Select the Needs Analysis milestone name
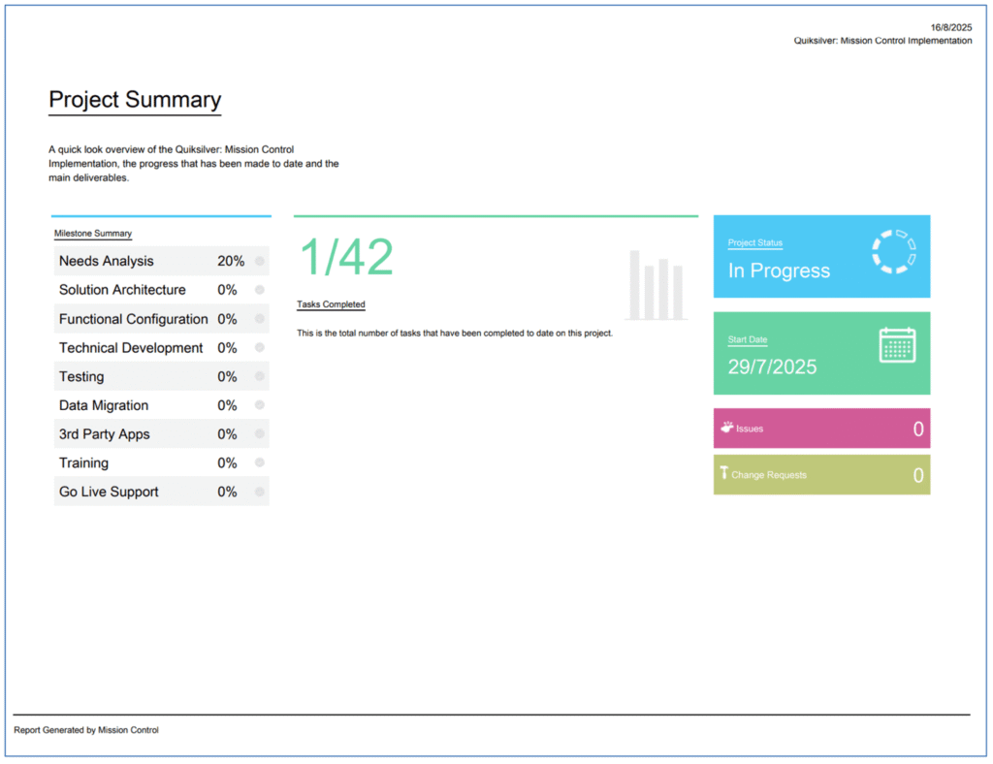 click(107, 261)
